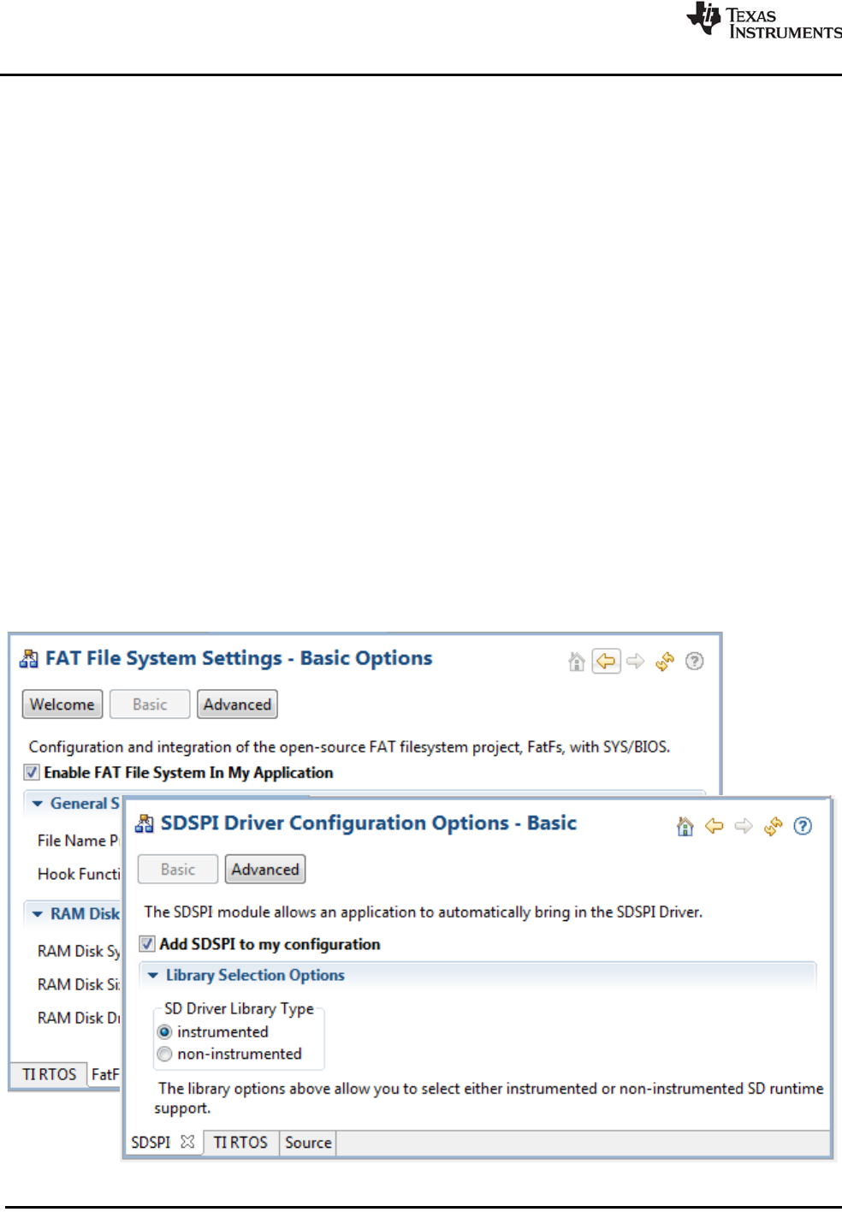Switch to SDSPI tab
Screen dimensions: 842x1218
151,1143
